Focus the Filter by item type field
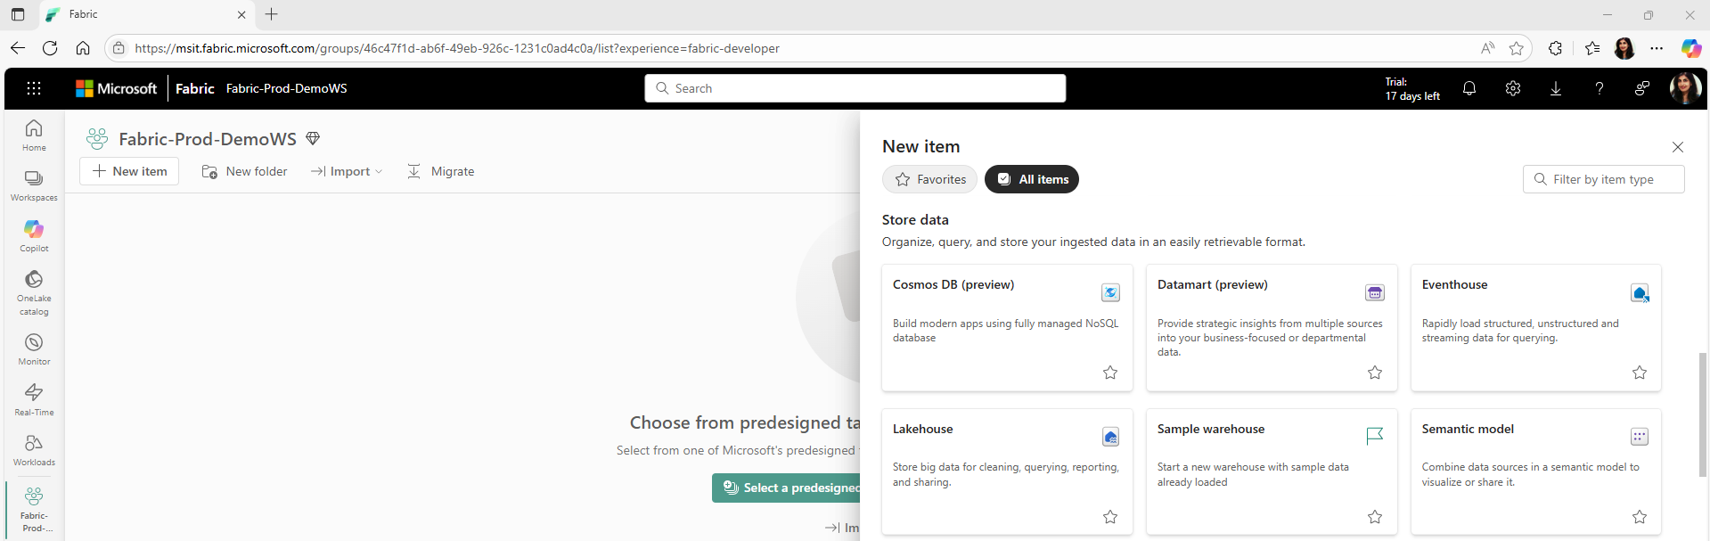1710x541 pixels. (x=1604, y=179)
